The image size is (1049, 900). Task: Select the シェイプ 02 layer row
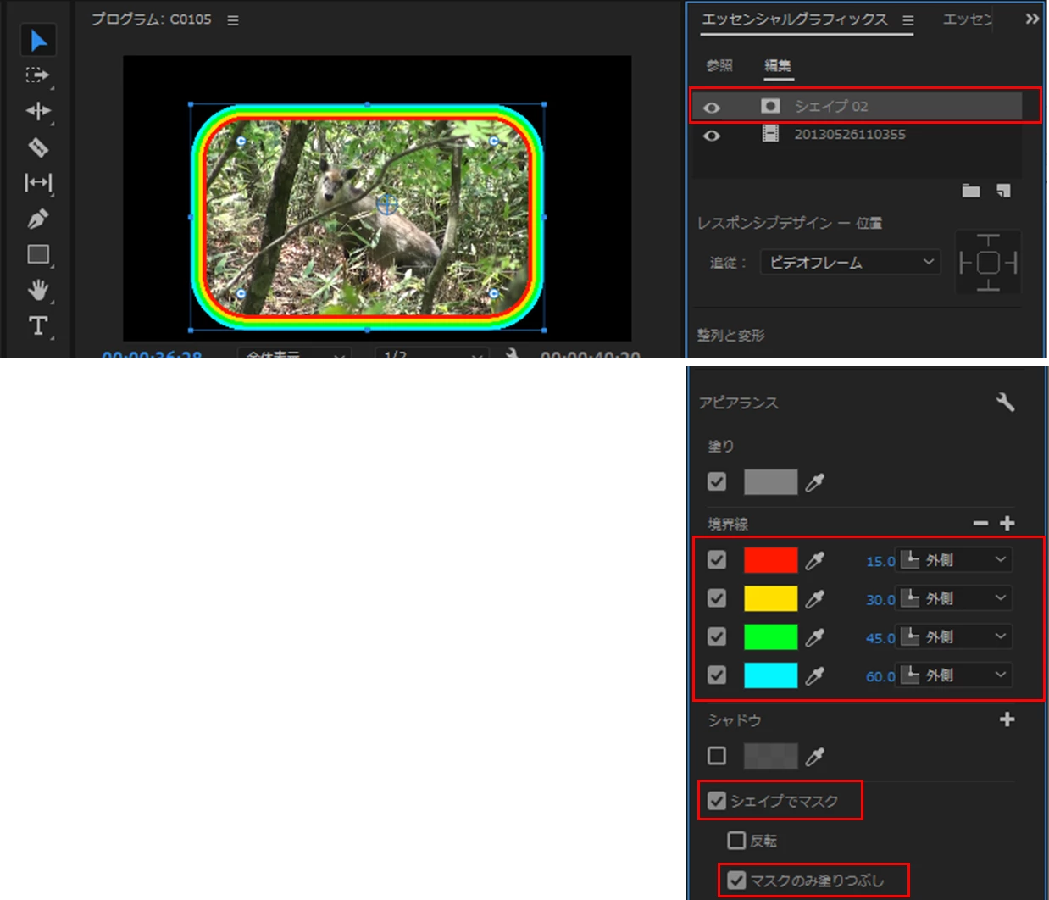pos(858,106)
